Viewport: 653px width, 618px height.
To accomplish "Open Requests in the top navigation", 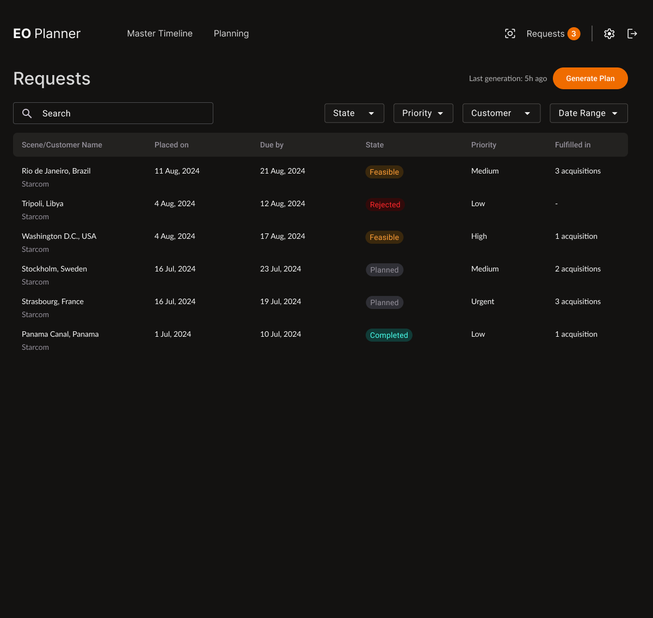I will pyautogui.click(x=545, y=34).
